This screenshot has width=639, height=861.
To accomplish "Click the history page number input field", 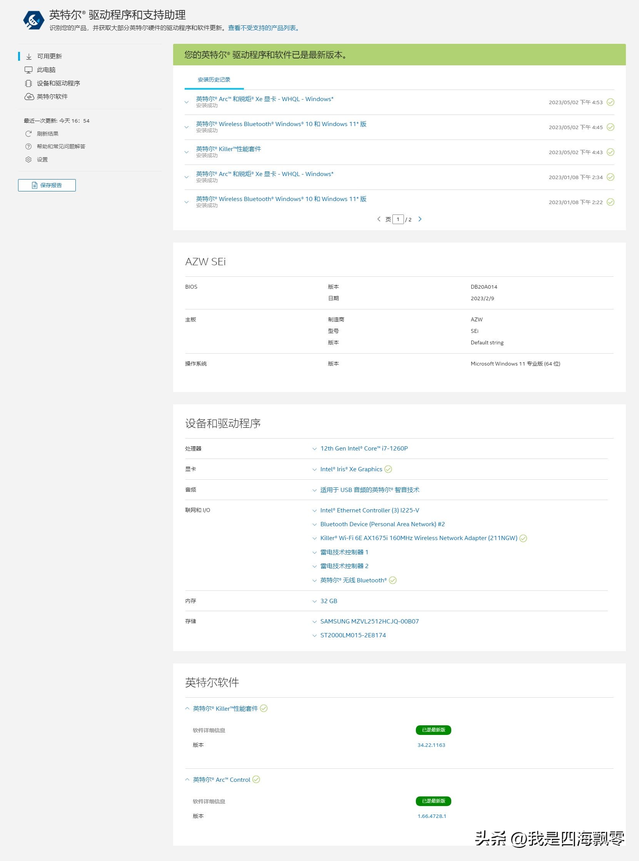I will (398, 219).
